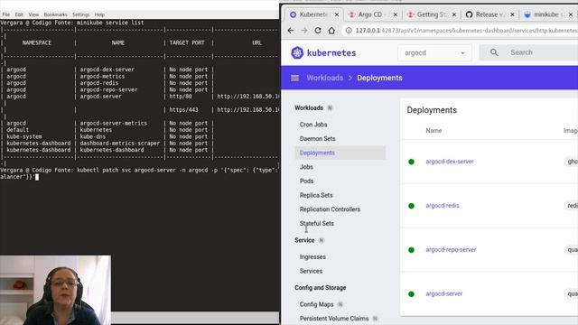Open Services in sidebar
The width and height of the screenshot is (578, 325).
point(311,271)
